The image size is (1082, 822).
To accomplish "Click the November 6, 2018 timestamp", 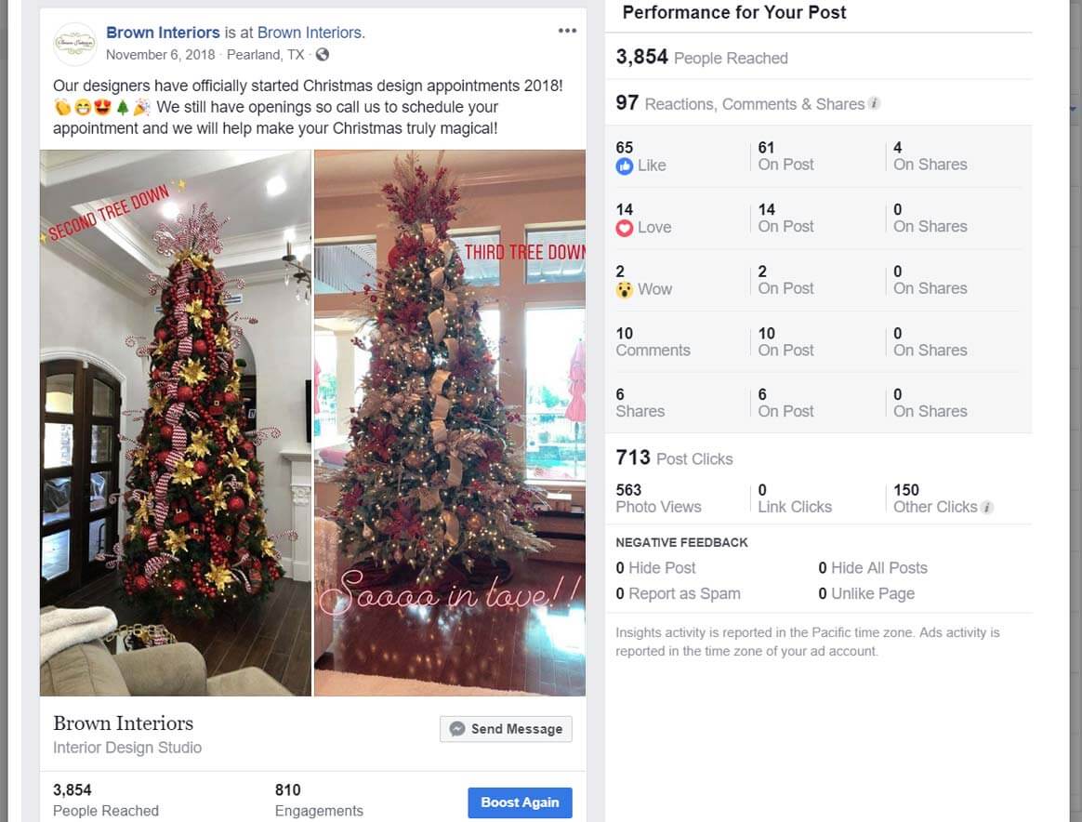I will (x=160, y=55).
